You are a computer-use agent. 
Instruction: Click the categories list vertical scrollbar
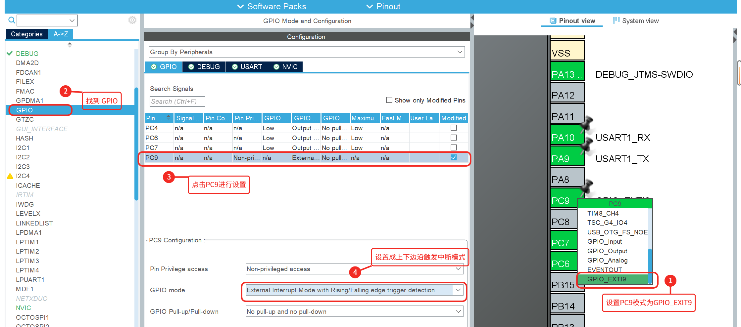pyautogui.click(x=136, y=144)
